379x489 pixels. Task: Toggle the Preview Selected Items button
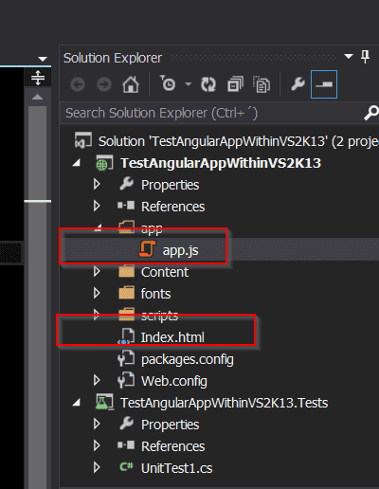click(324, 84)
